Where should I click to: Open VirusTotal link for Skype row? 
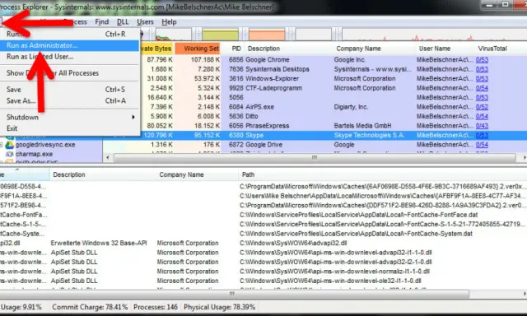(x=482, y=135)
